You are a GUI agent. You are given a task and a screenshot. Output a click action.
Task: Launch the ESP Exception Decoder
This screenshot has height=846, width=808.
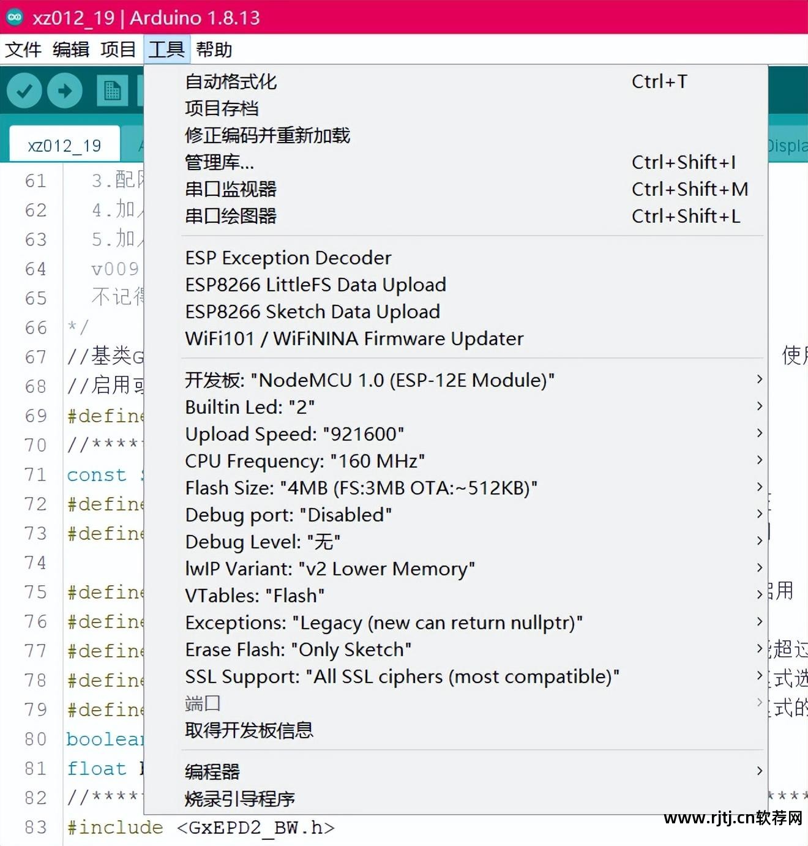coord(288,257)
